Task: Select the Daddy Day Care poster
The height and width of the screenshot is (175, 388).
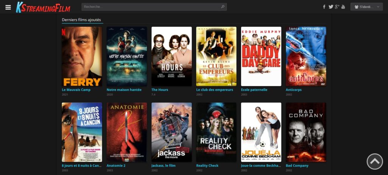Action: point(261,57)
